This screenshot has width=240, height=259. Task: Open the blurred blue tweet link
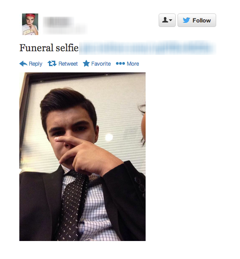[x=147, y=48]
